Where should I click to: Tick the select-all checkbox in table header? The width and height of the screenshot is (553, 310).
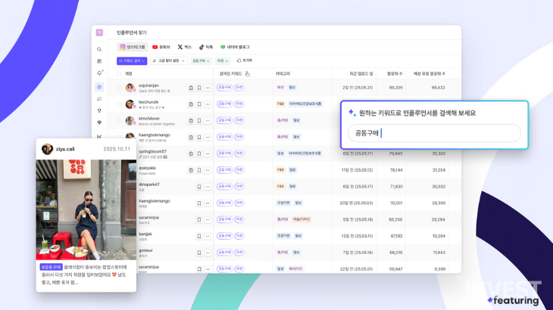click(x=118, y=73)
